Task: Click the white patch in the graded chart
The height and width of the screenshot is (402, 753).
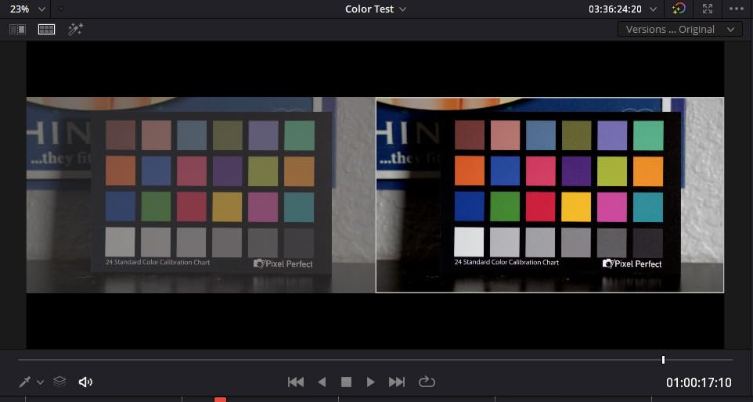Action: tap(469, 242)
